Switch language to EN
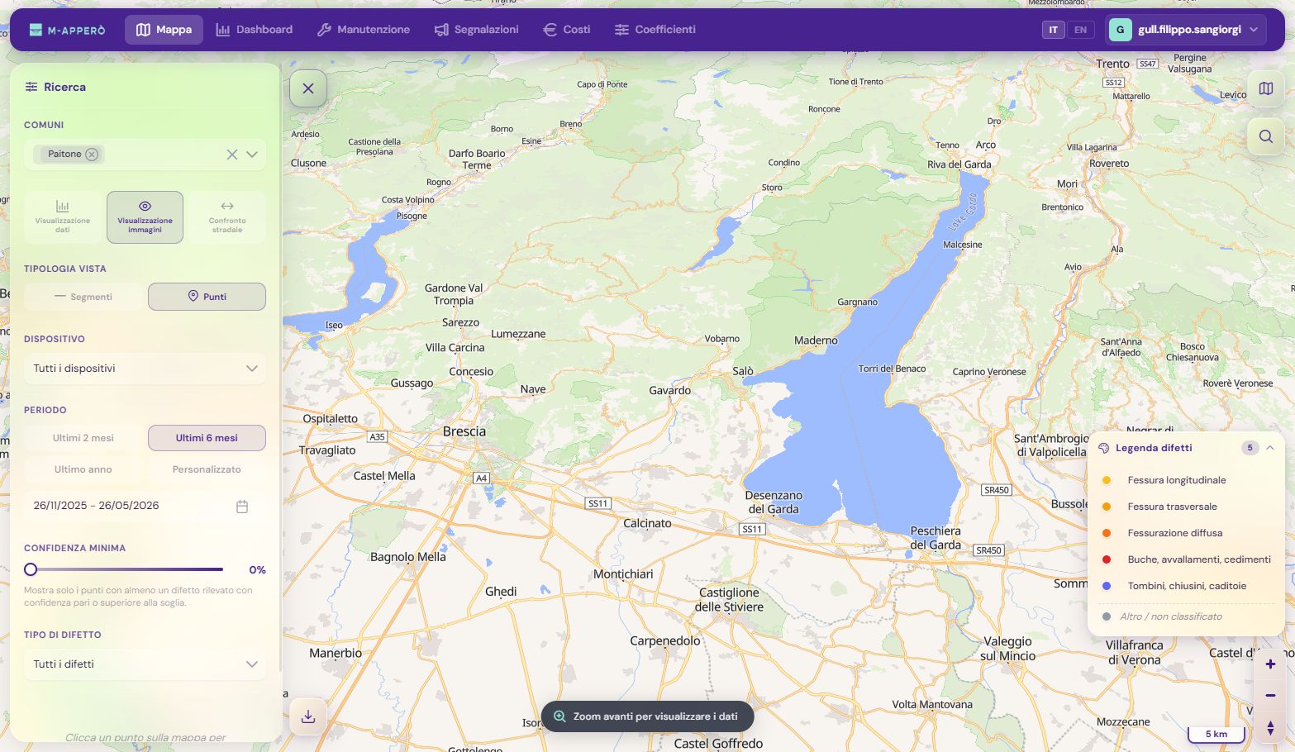Viewport: 1295px width, 752px height. 1080,30
